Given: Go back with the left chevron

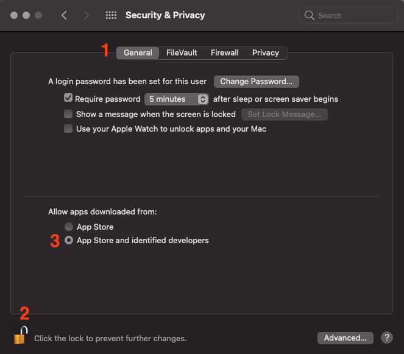Looking at the screenshot, I should coord(64,15).
